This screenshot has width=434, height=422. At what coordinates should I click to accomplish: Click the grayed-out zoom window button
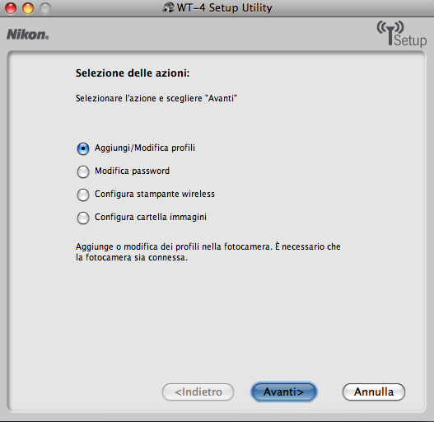(x=45, y=8)
